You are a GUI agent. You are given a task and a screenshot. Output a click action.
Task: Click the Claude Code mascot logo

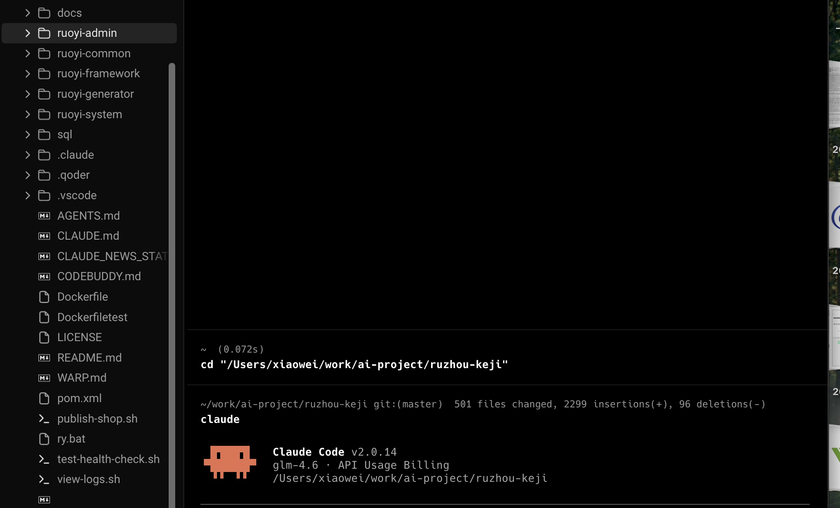pyautogui.click(x=230, y=462)
